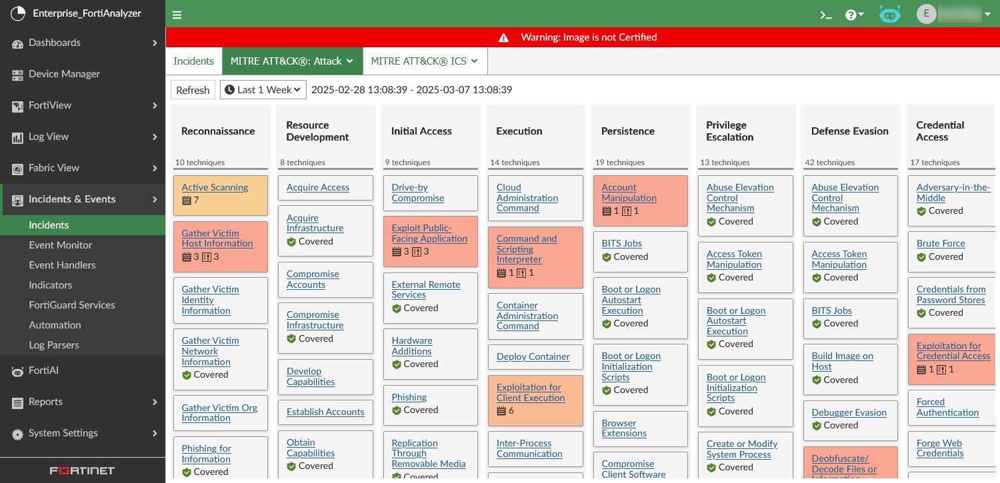Open Event Handlers in sidebar
This screenshot has width=1000, height=483.
[x=62, y=265]
